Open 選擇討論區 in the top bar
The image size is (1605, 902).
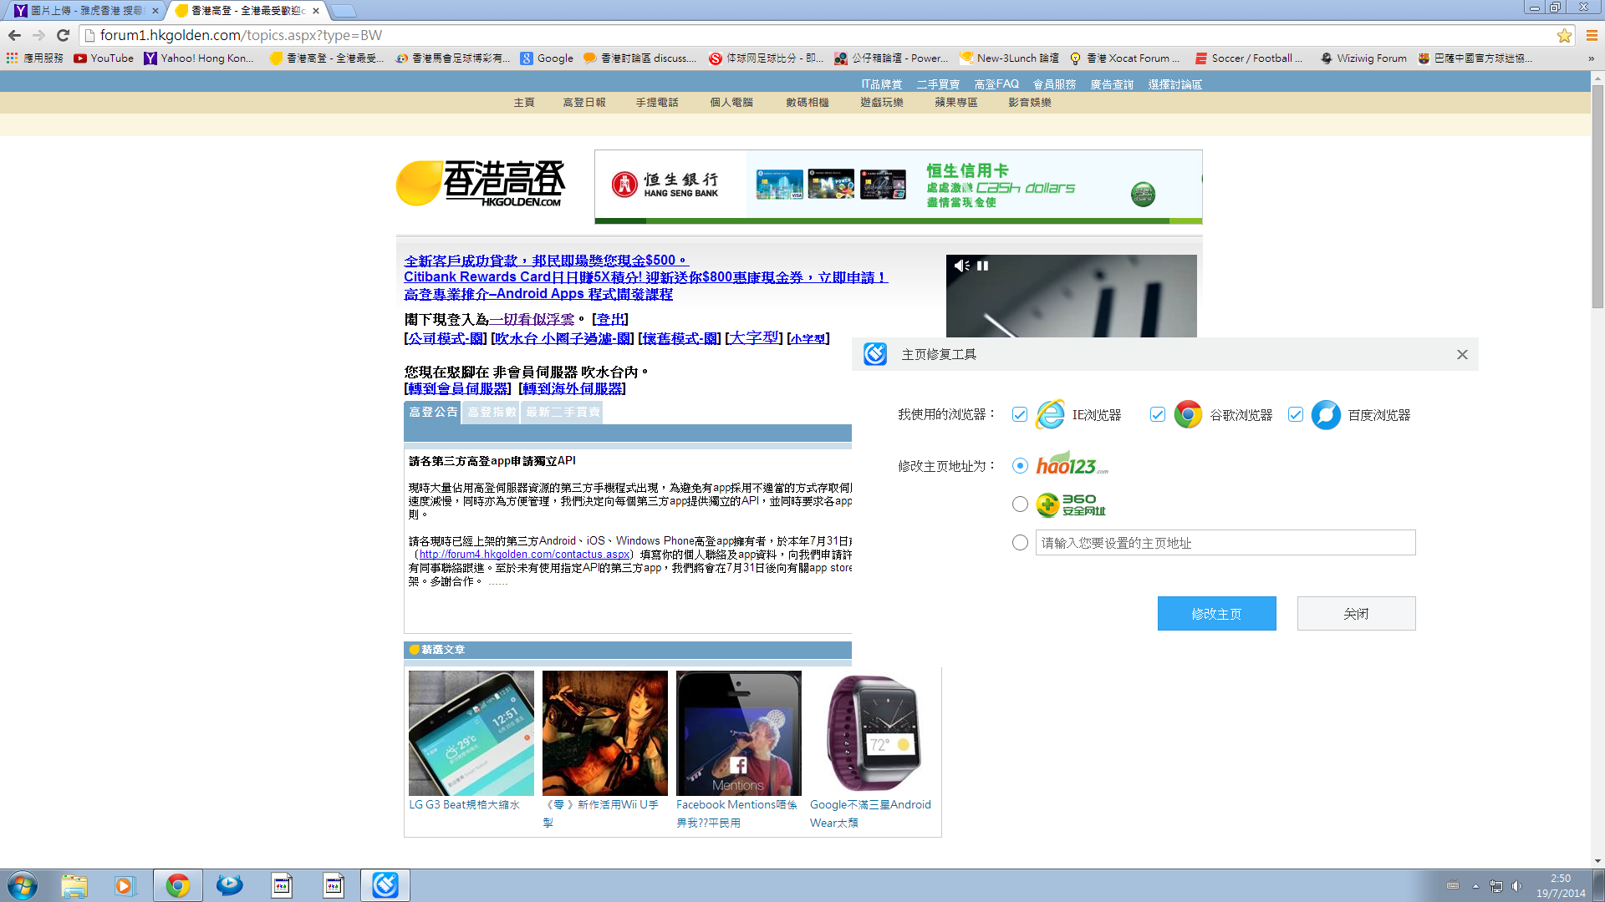(1174, 84)
